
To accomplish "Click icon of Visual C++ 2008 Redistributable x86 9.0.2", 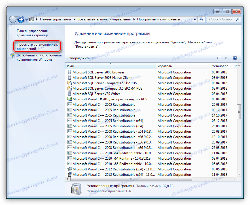I will (x=70, y=137).
